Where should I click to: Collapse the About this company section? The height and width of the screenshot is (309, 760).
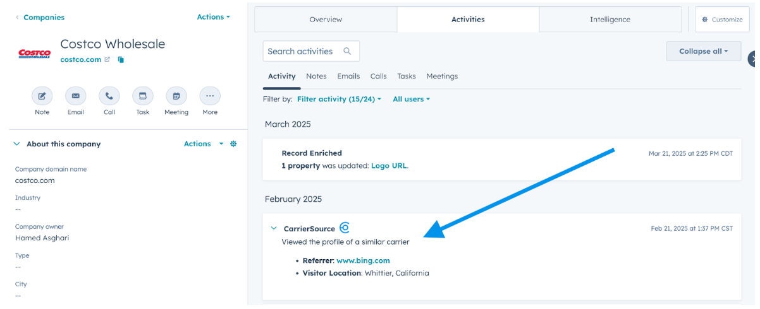17,144
